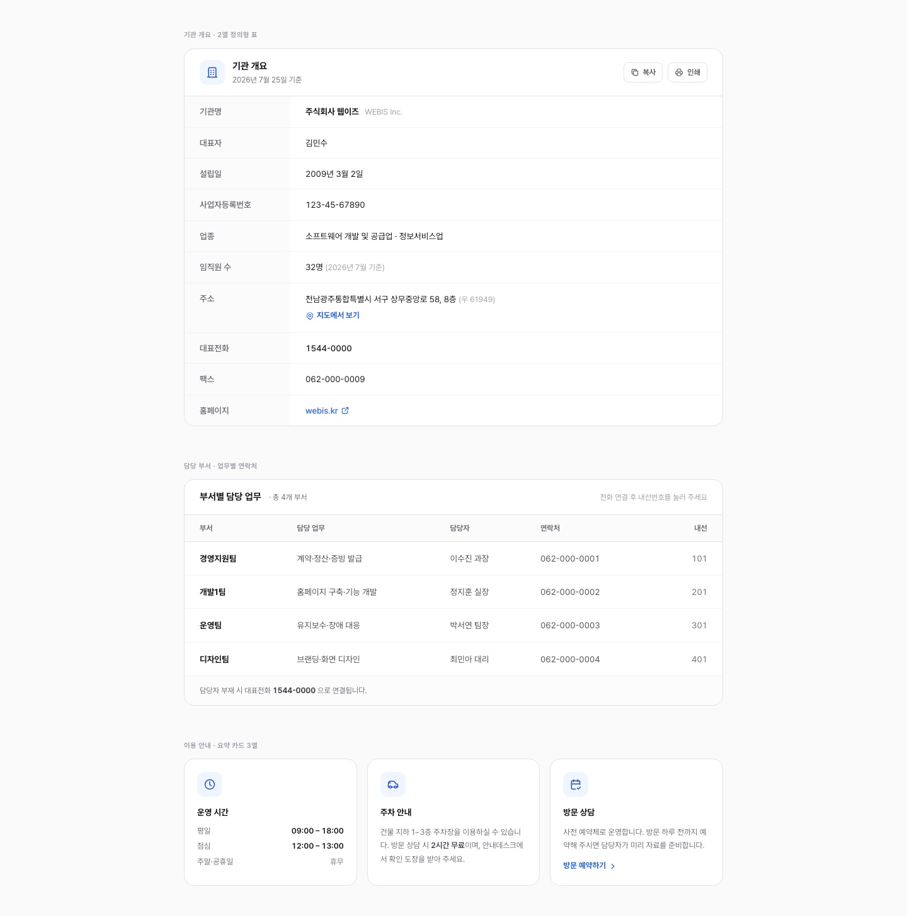Click the 복사 copy button

click(643, 72)
